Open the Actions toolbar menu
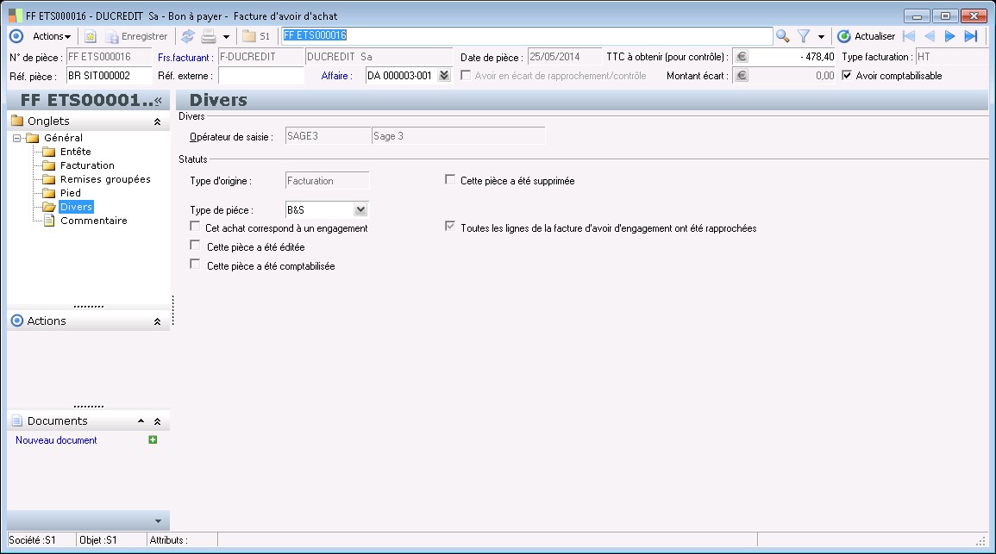Viewport: 996px width, 554px height. click(x=52, y=36)
